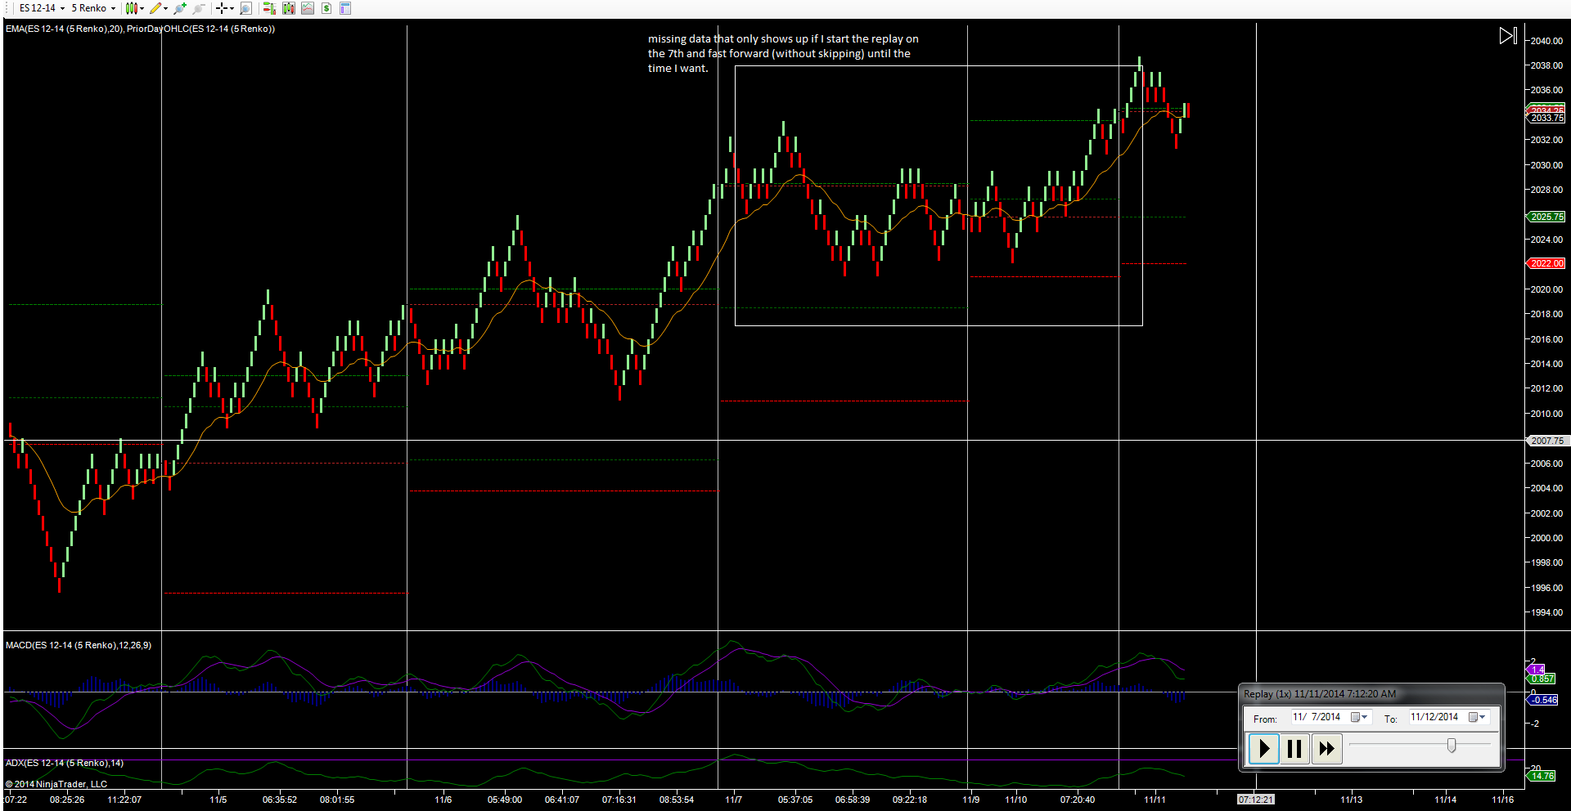Click the green 2025.75 price marker

[x=1546, y=217]
